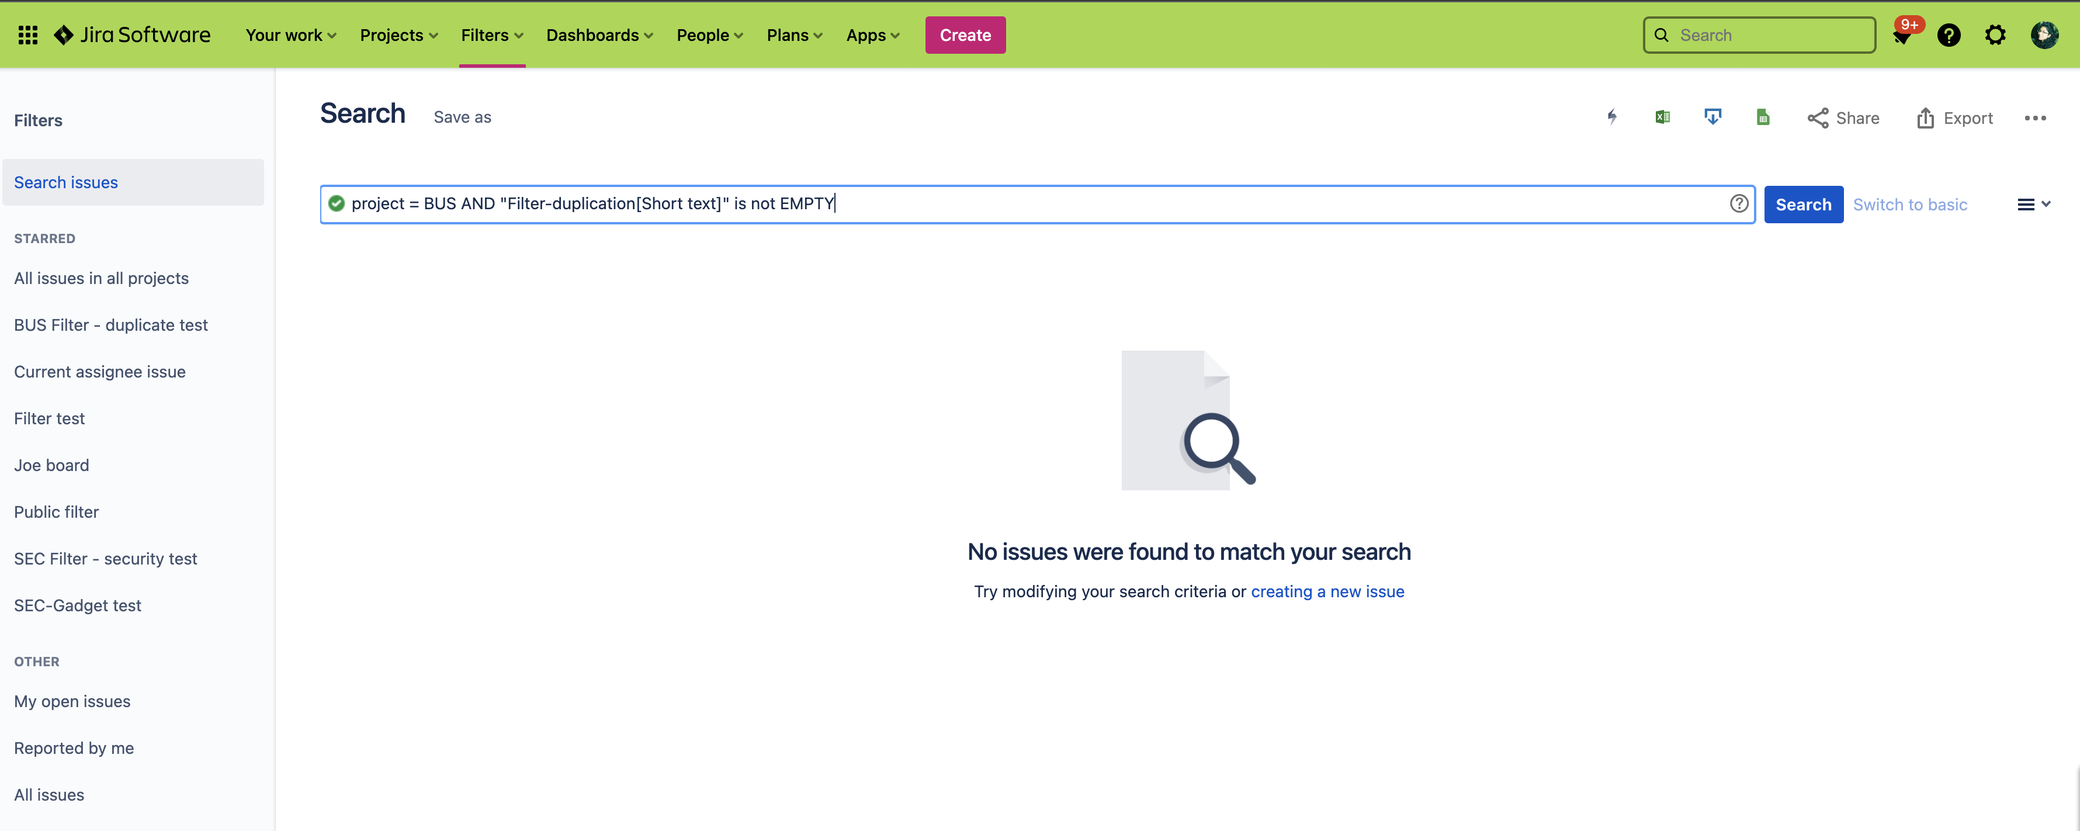
Task: Click the blue download arrow icon
Action: [x=1712, y=118]
